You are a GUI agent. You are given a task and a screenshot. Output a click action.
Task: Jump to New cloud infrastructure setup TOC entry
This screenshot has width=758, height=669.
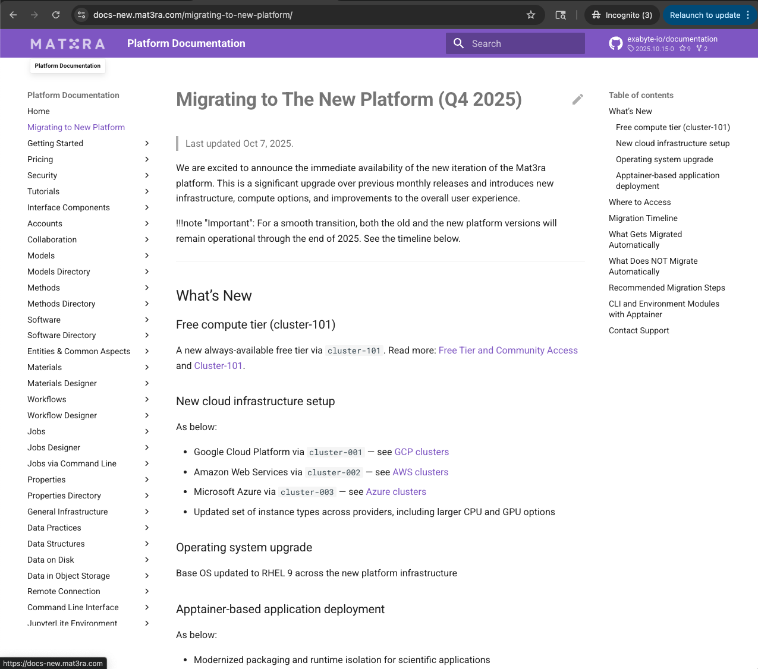pos(672,143)
